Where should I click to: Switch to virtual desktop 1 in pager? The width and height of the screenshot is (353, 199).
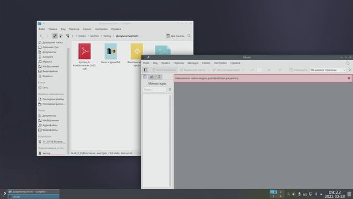point(274,192)
